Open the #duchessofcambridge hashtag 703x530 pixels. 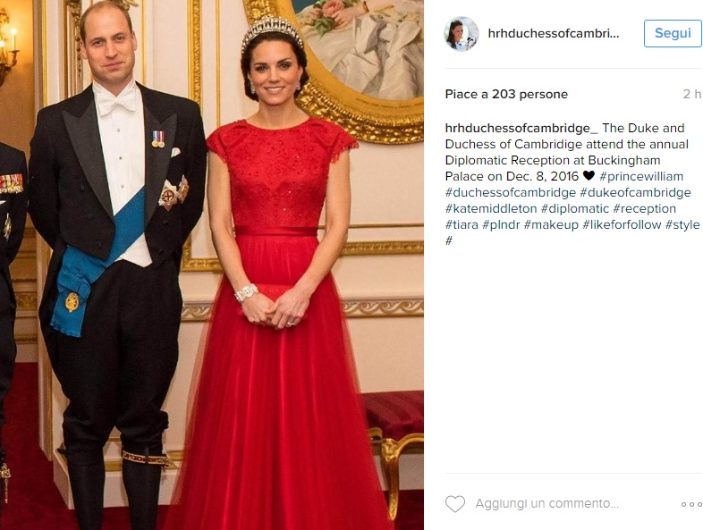510,193
